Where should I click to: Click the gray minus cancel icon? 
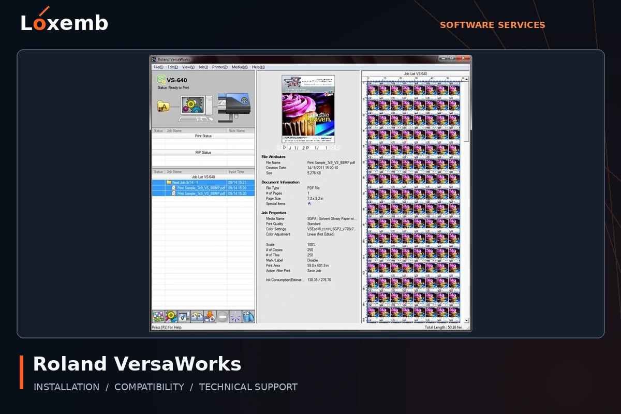tap(223, 317)
